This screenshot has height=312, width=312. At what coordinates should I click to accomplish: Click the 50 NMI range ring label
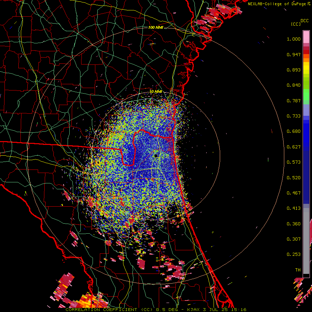click(x=156, y=92)
